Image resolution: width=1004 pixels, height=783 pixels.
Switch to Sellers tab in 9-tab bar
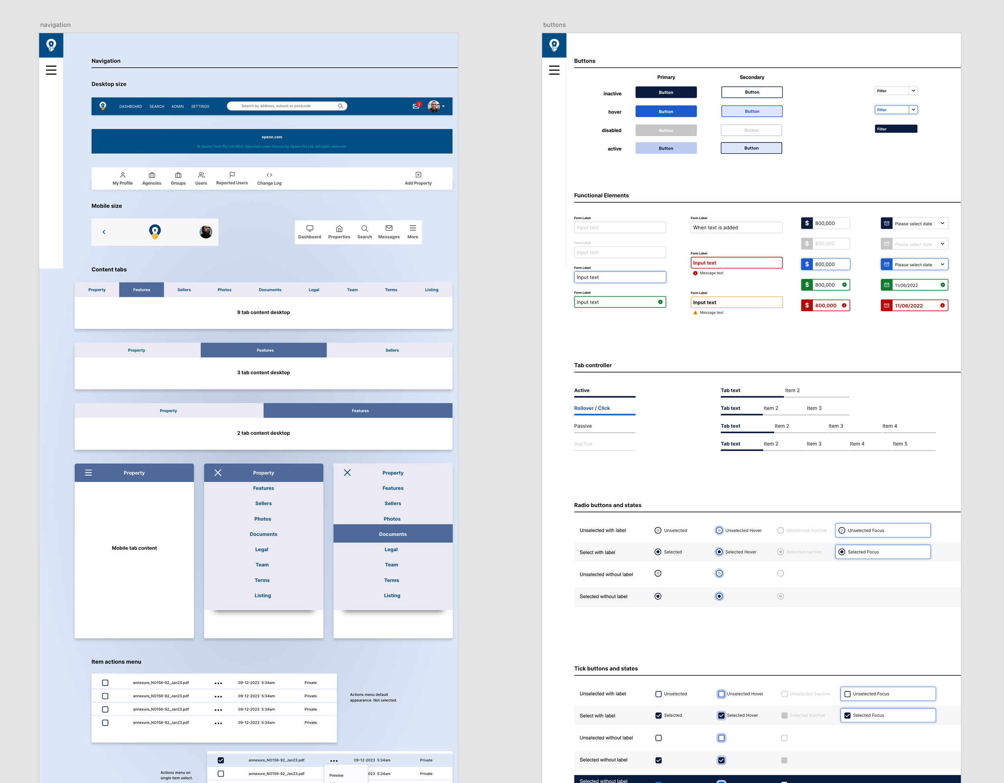point(184,290)
